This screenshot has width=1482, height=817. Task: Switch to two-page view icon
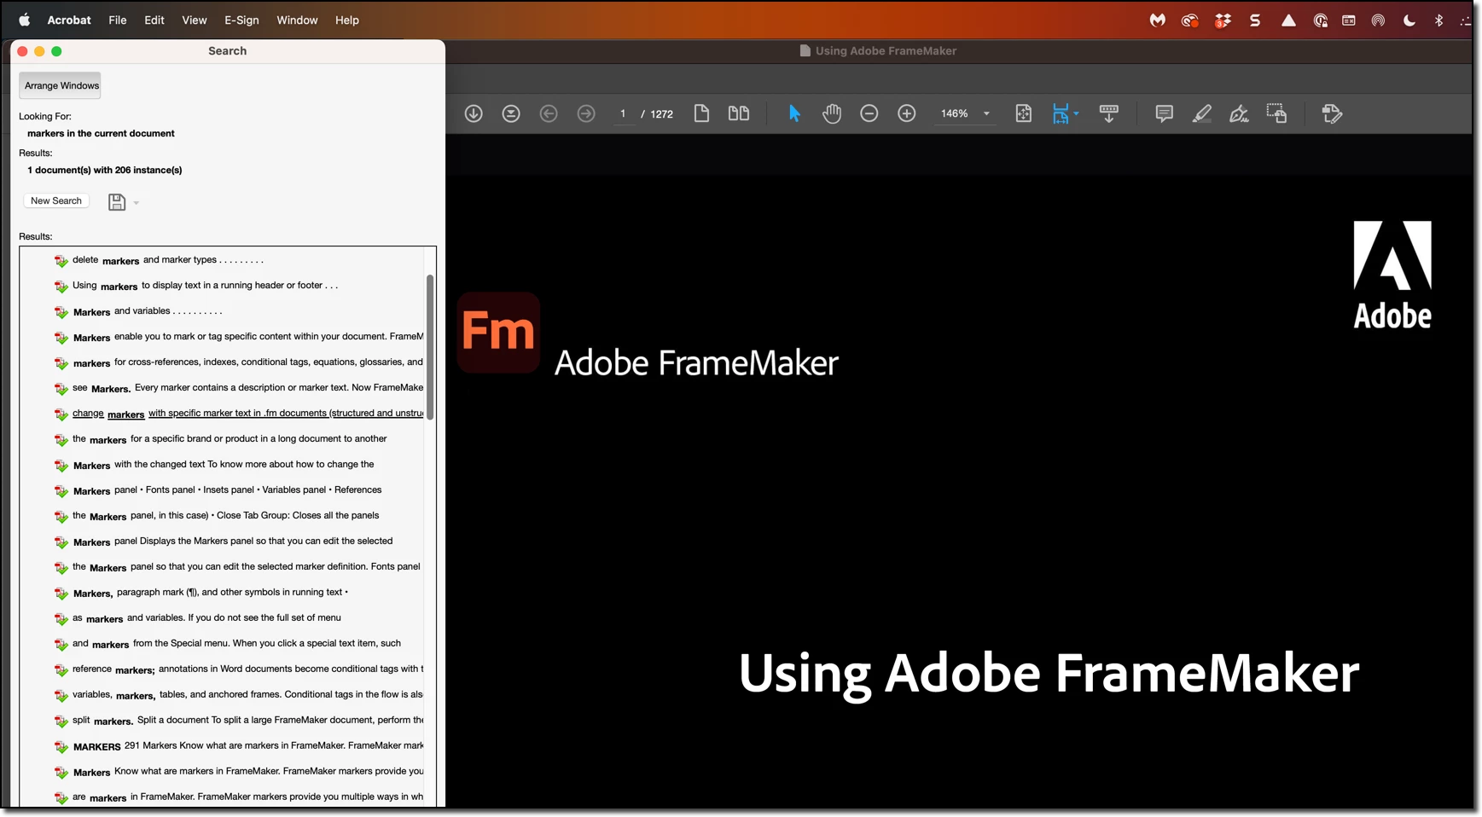(739, 113)
